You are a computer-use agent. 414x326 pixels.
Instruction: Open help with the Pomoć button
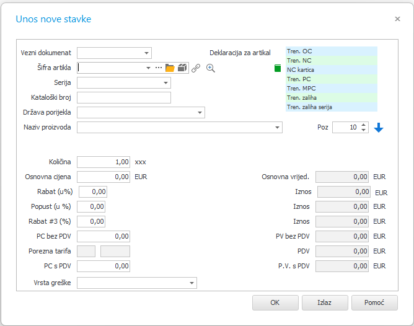(374, 302)
